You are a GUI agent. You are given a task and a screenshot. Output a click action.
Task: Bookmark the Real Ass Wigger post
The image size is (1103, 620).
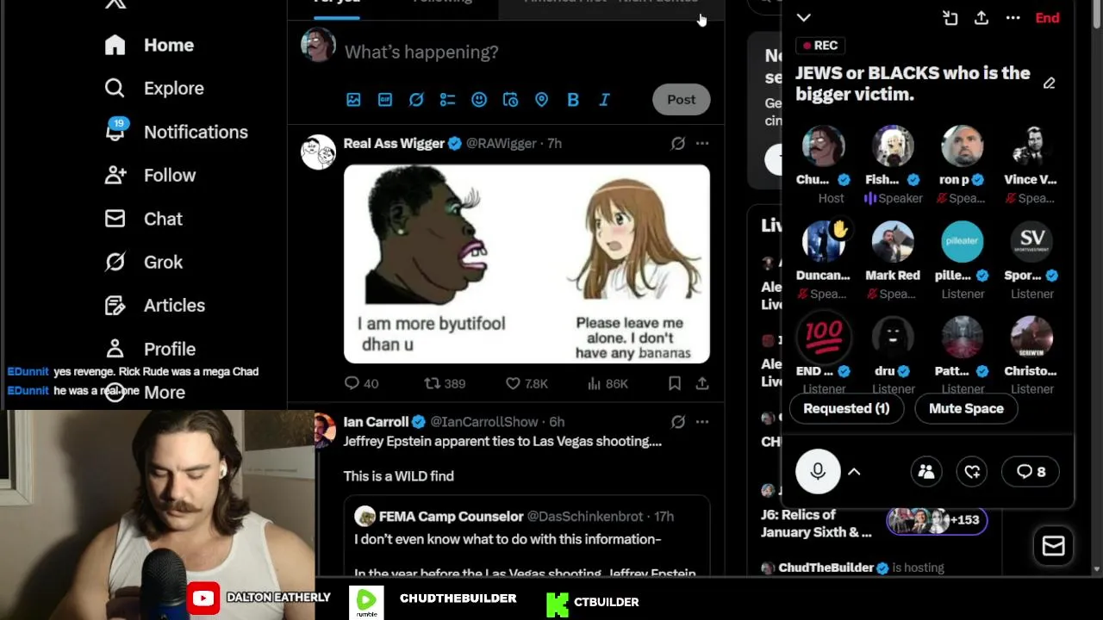coord(675,383)
